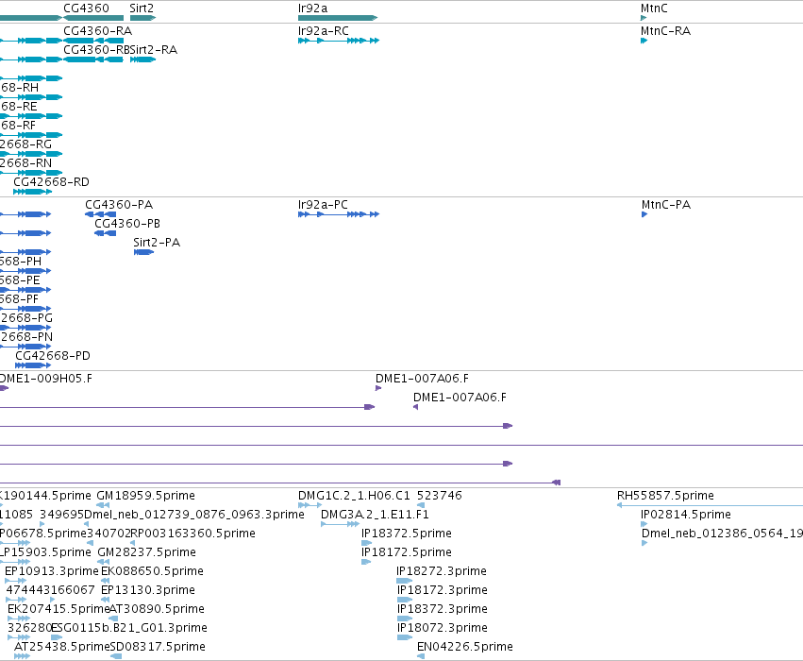
Task: Click the Ir92a-RC transcript label
Action: click(x=323, y=31)
